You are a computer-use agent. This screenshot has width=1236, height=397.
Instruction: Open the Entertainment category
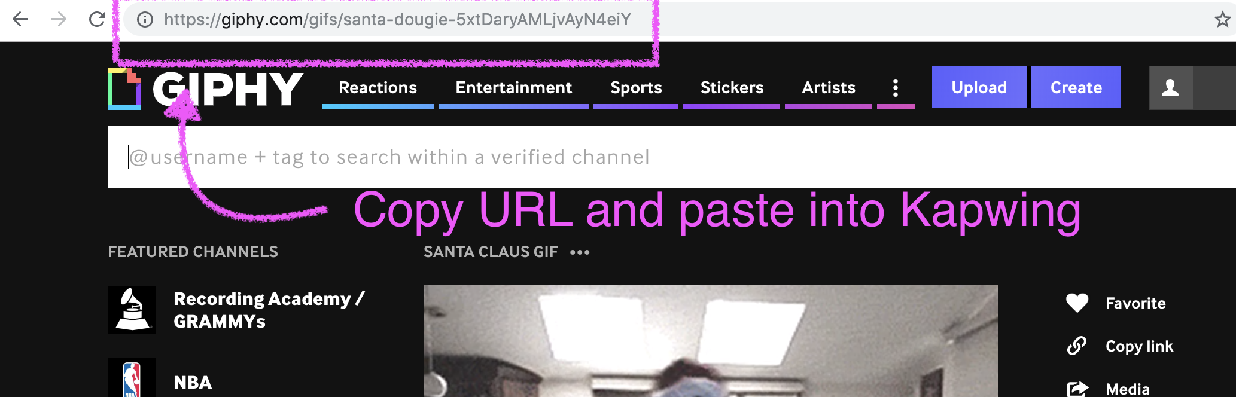pos(513,88)
